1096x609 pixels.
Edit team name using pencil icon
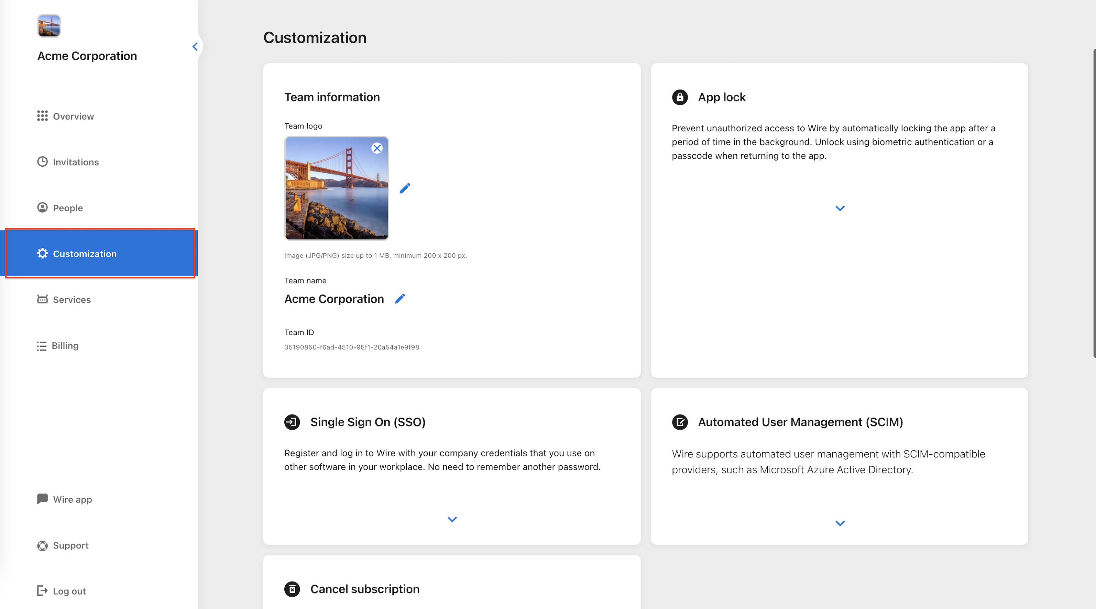[399, 299]
